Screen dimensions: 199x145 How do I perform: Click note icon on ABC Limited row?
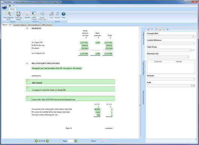(27, 80)
